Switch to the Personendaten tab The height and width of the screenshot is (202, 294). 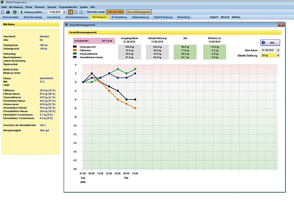coord(11,17)
